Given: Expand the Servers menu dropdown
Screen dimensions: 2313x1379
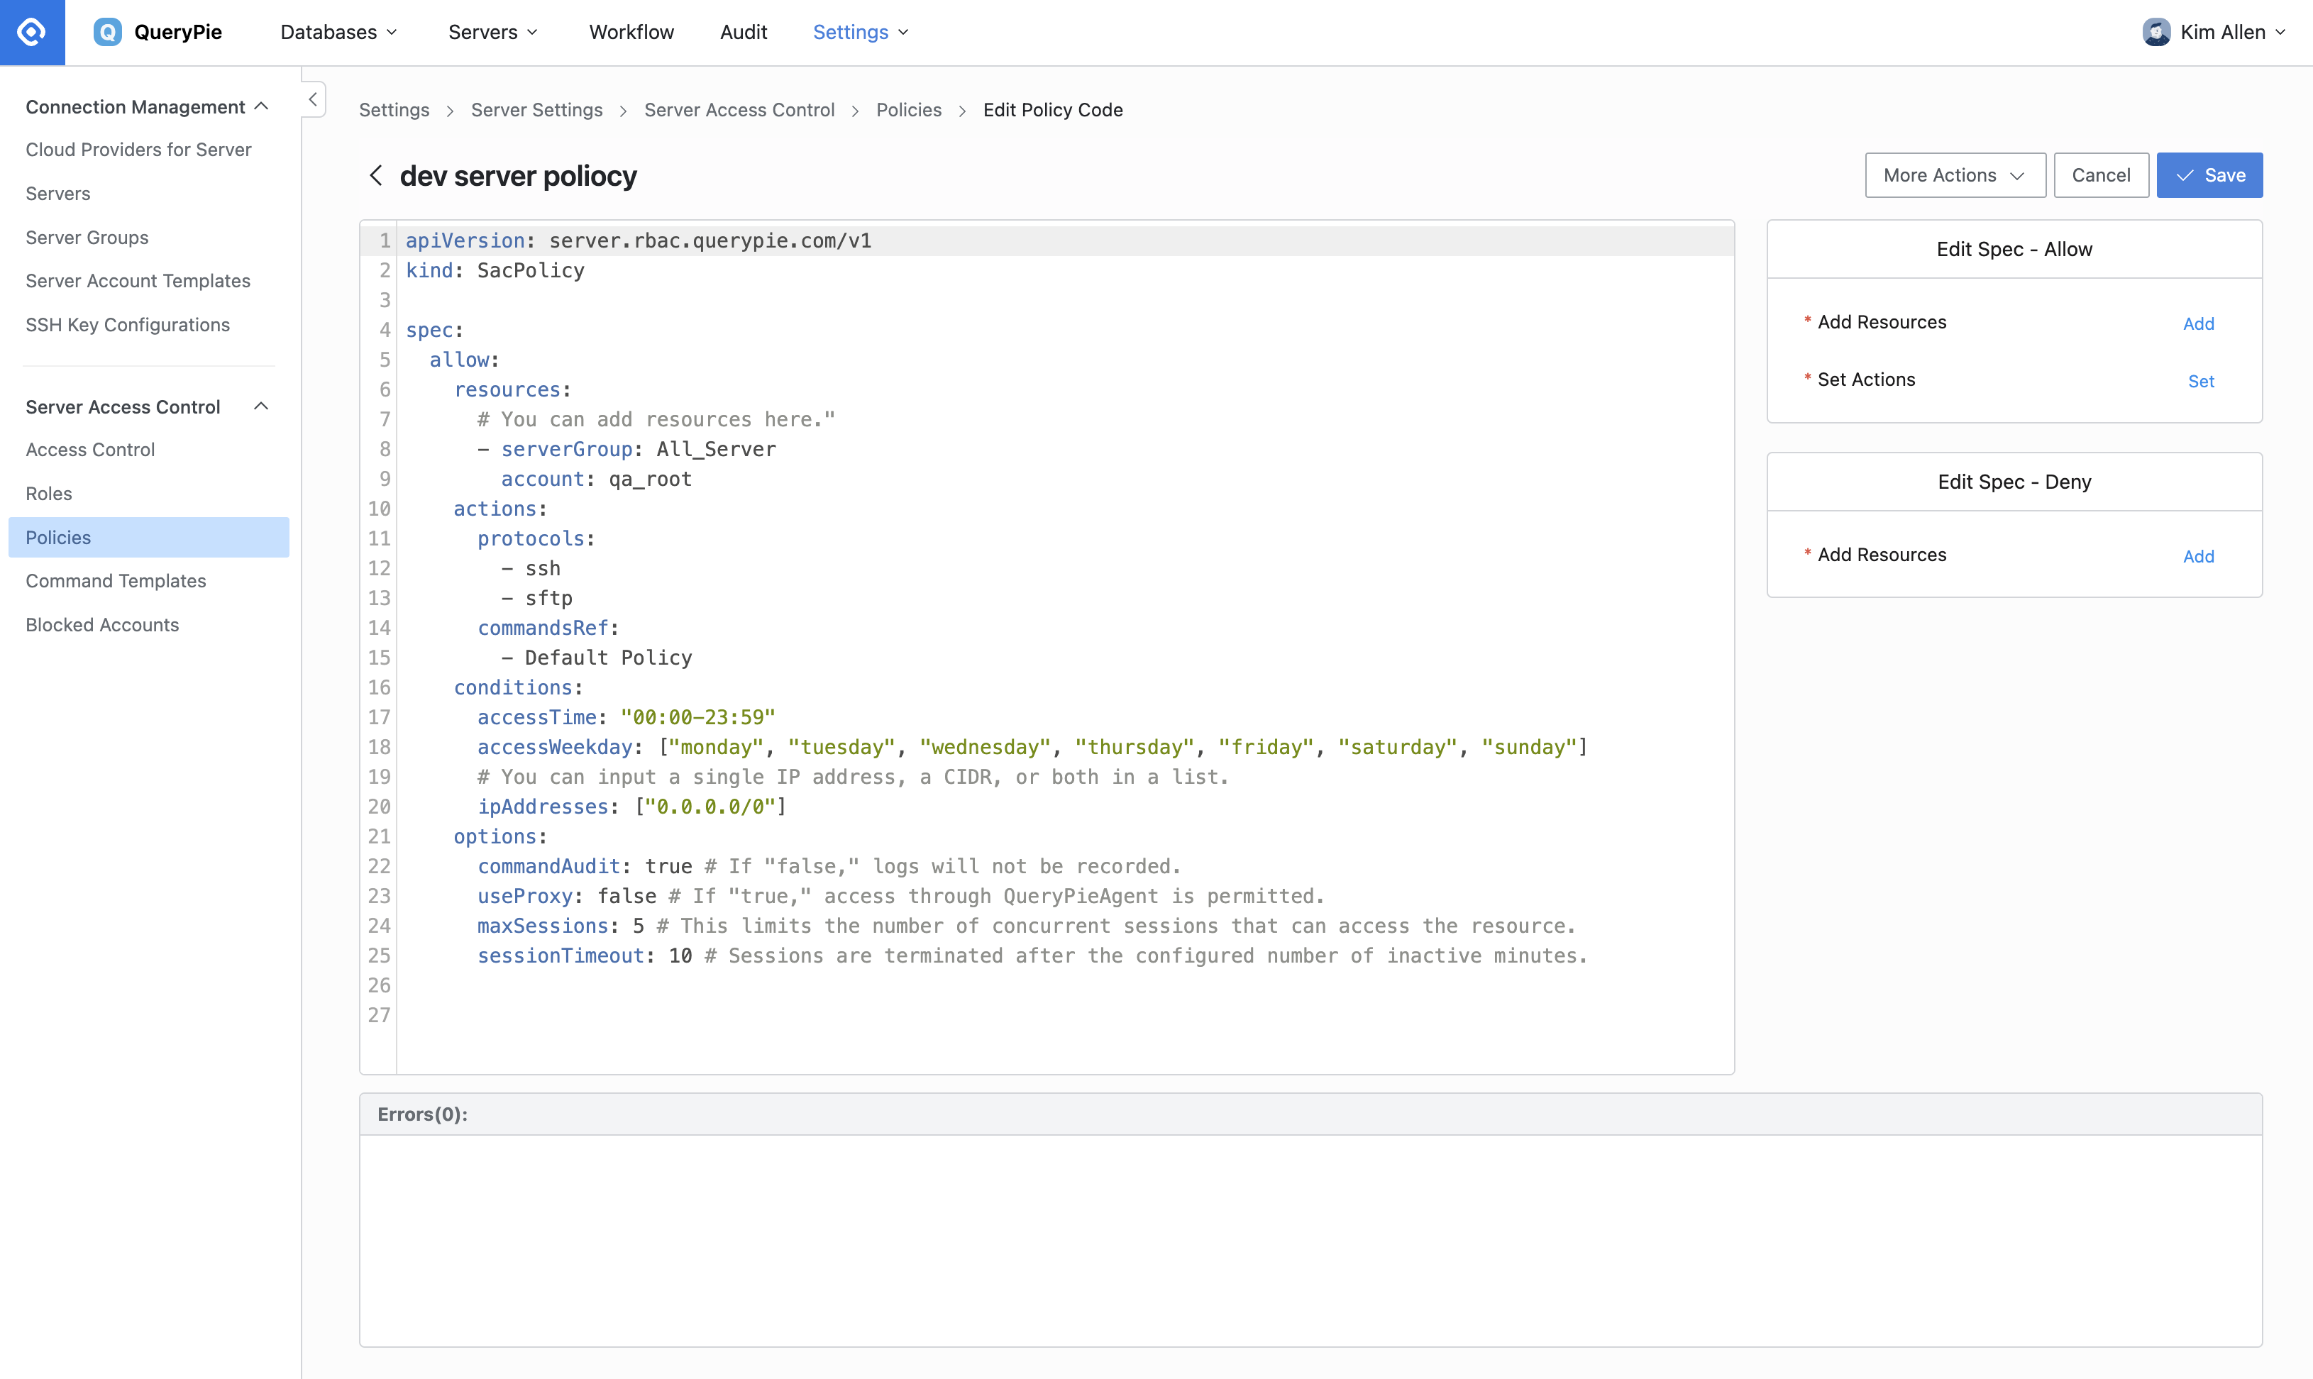Looking at the screenshot, I should coord(494,31).
